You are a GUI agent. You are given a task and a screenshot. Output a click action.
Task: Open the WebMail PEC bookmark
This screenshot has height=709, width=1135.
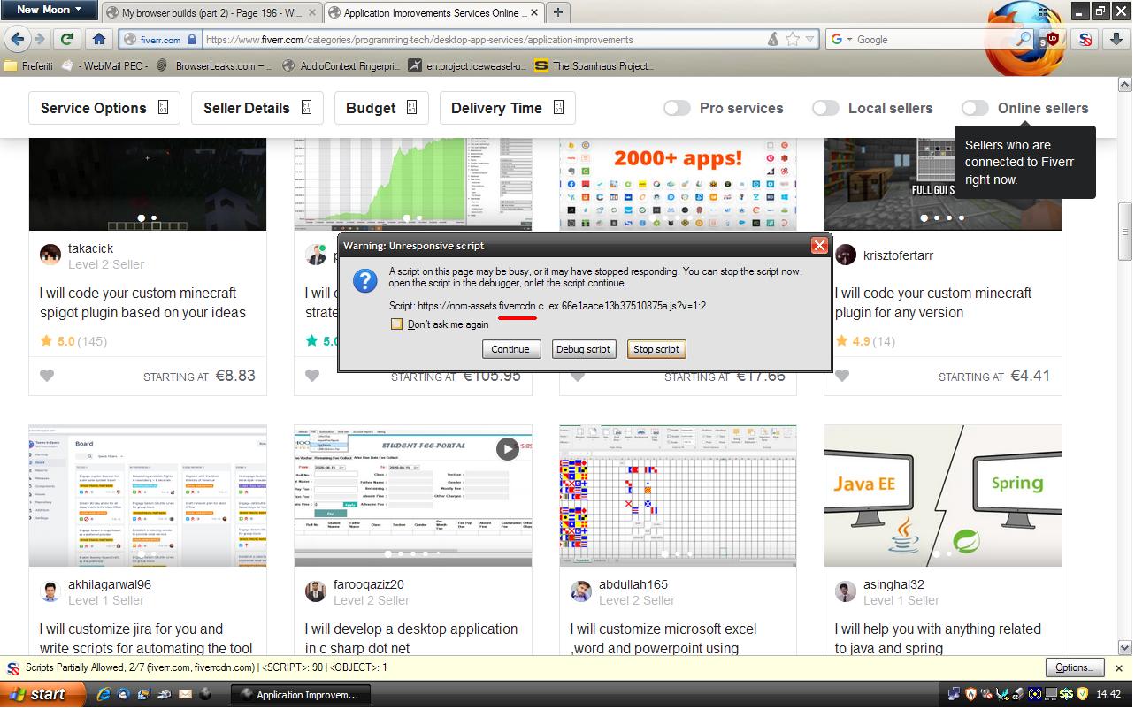click(x=104, y=65)
